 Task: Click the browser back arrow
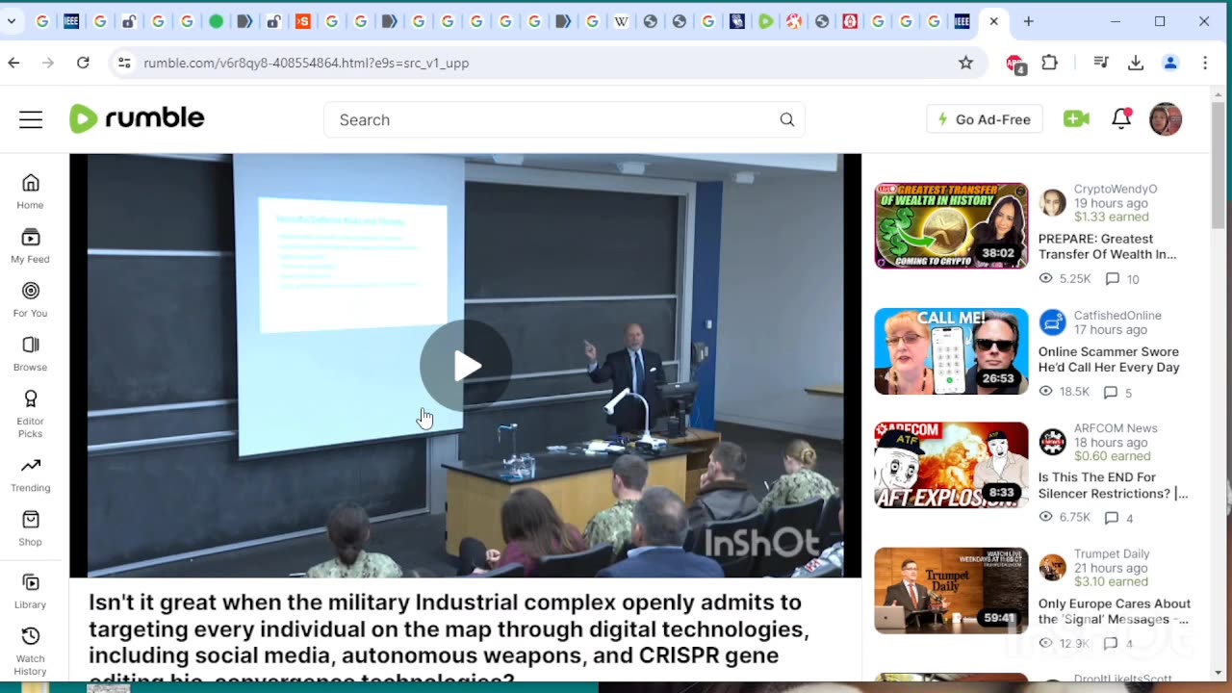coord(13,63)
